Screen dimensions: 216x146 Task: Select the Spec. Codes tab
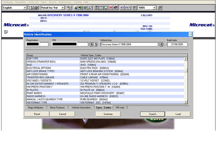coord(104,108)
